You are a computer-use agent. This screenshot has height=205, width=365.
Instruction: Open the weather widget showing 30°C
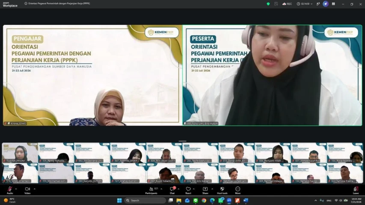coord(10,200)
